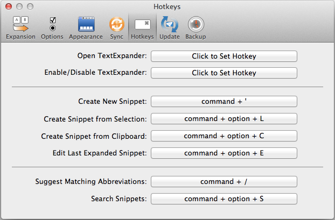Open the Update preferences pane

click(x=169, y=28)
